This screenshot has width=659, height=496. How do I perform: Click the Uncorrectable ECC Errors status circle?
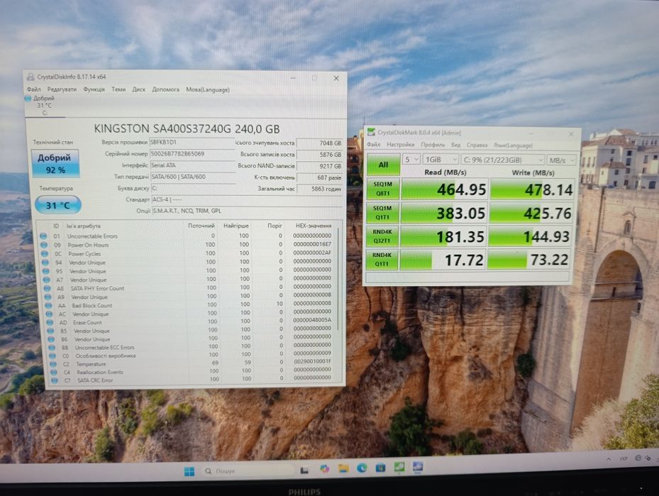pos(52,348)
